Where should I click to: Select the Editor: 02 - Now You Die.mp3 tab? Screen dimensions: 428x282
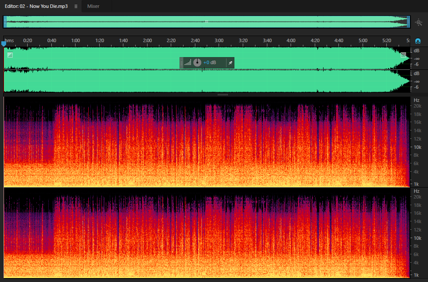click(36, 6)
